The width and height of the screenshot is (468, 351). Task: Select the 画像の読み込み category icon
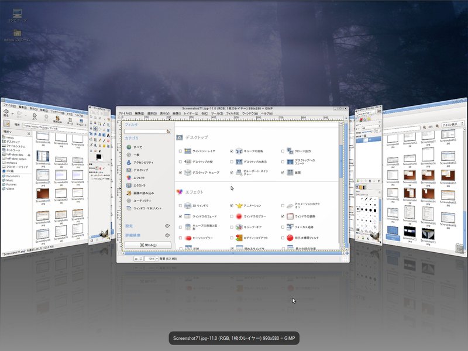(x=129, y=193)
